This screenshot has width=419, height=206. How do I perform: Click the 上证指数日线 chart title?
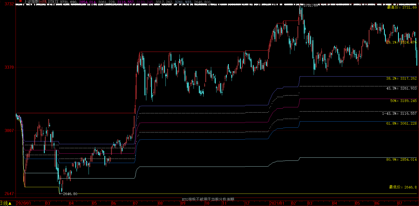tap(35, 2)
